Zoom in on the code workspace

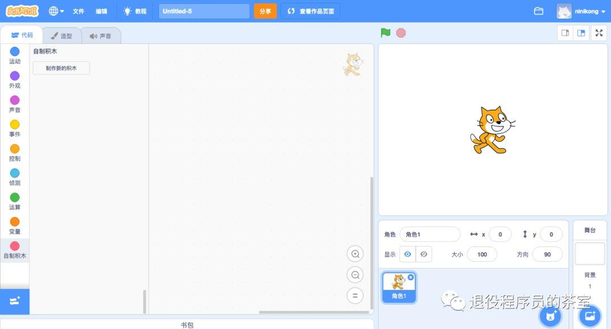pos(355,254)
